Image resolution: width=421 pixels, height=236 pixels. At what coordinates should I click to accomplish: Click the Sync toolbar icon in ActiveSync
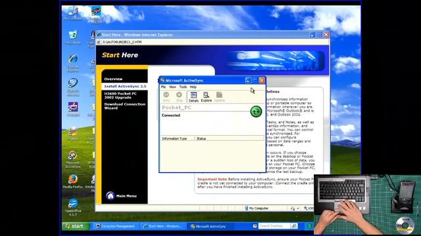tap(166, 96)
